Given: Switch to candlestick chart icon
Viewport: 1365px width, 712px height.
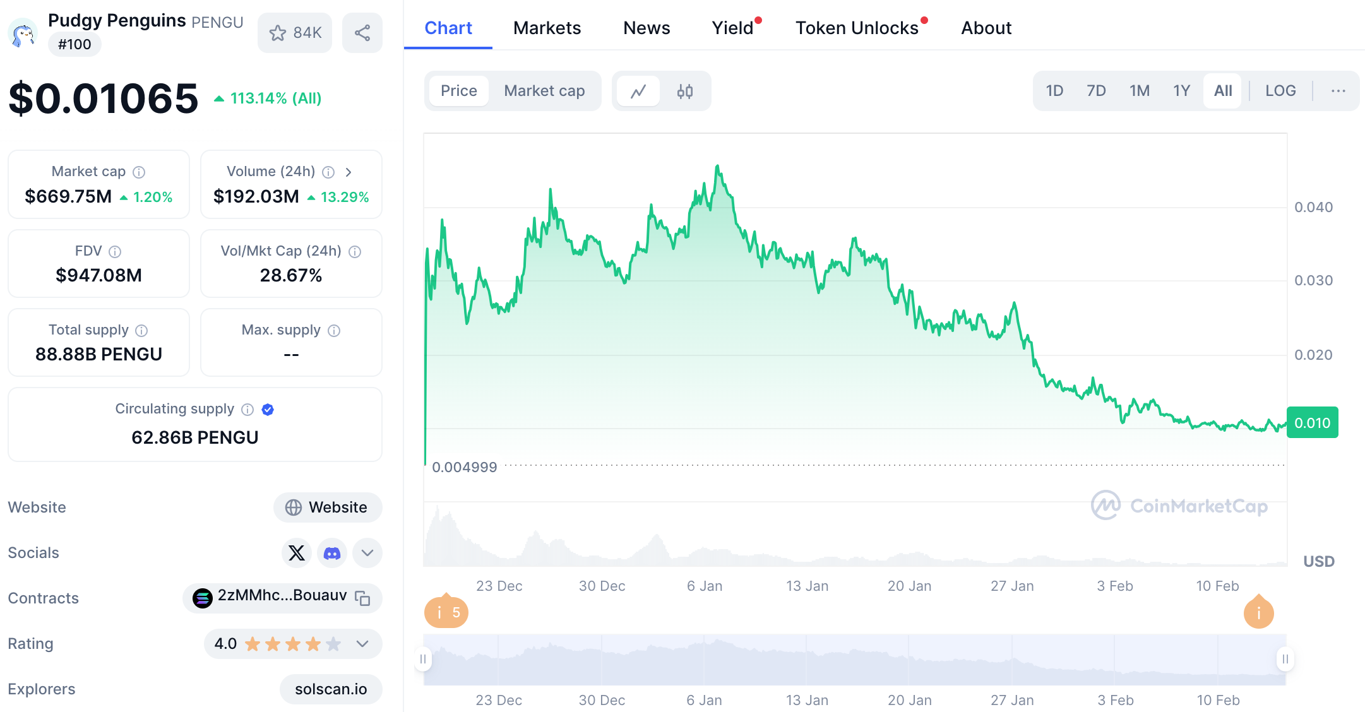Looking at the screenshot, I should coord(685,92).
